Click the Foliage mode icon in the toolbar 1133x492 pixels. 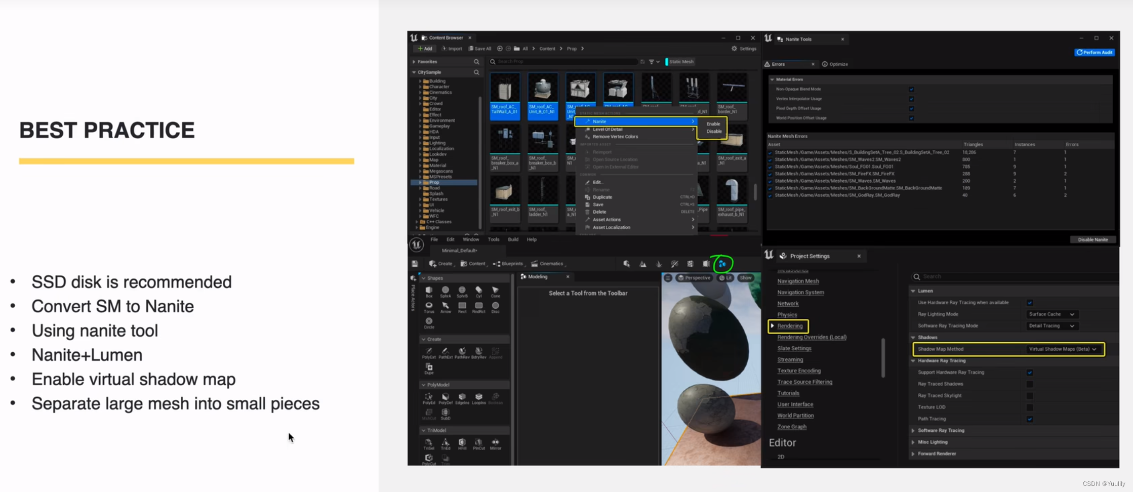[659, 264]
